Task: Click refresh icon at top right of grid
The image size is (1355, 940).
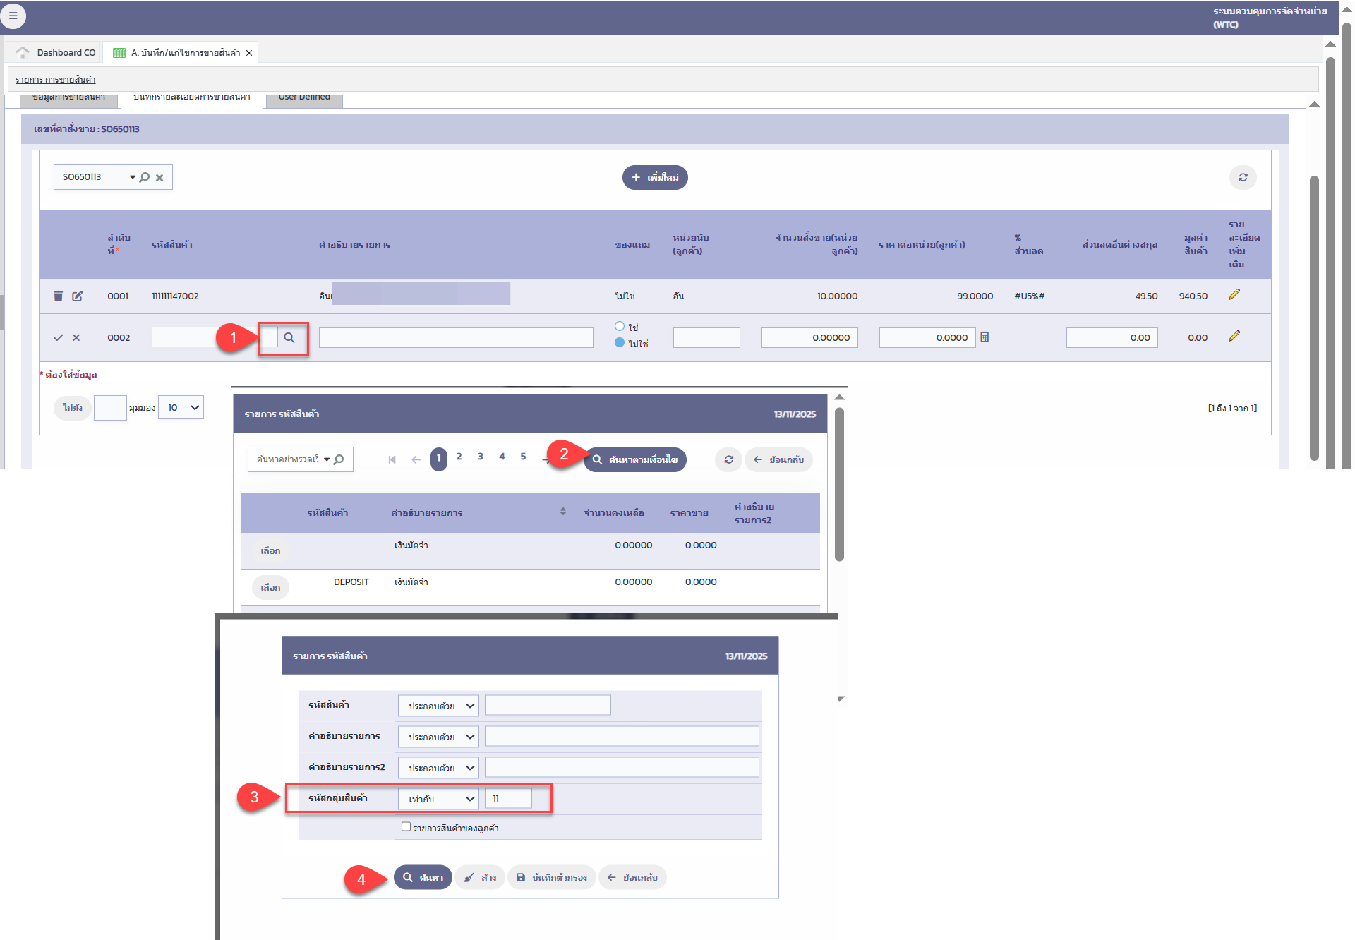Action: pos(1243,178)
